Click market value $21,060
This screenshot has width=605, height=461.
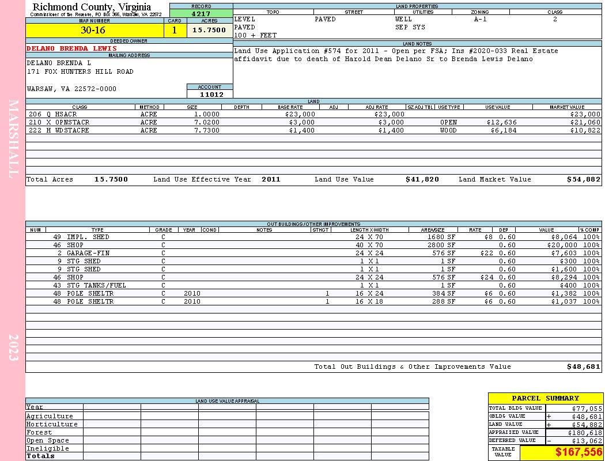click(x=585, y=122)
